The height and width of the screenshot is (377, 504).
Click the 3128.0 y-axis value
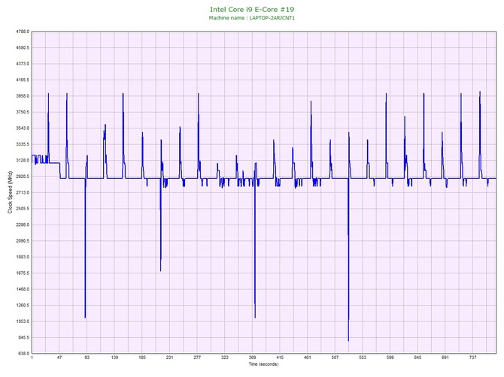pyautogui.click(x=23, y=161)
